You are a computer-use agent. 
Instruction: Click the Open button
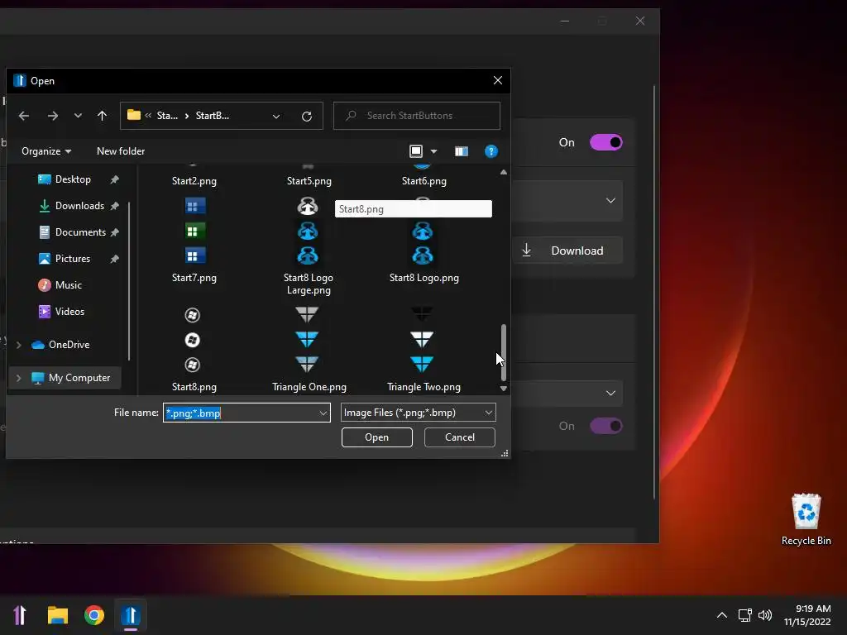pos(377,437)
